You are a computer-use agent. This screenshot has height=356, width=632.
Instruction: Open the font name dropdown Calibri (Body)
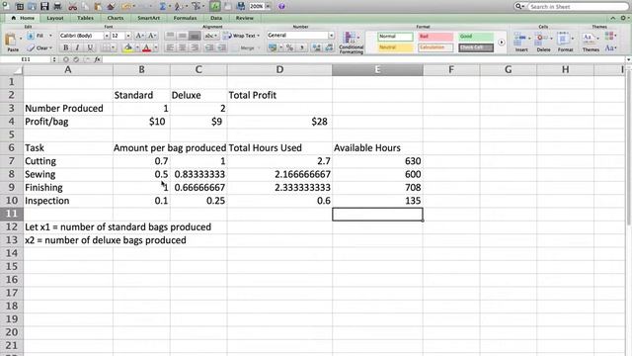107,36
